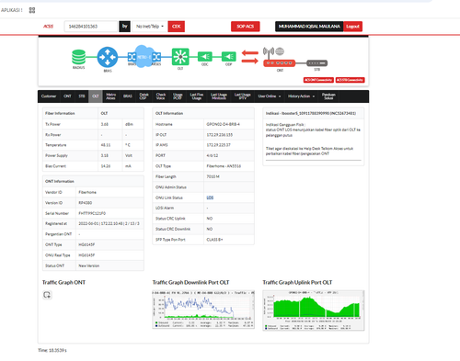
Task: Open the Usage PCRF tab
Action: [178, 96]
